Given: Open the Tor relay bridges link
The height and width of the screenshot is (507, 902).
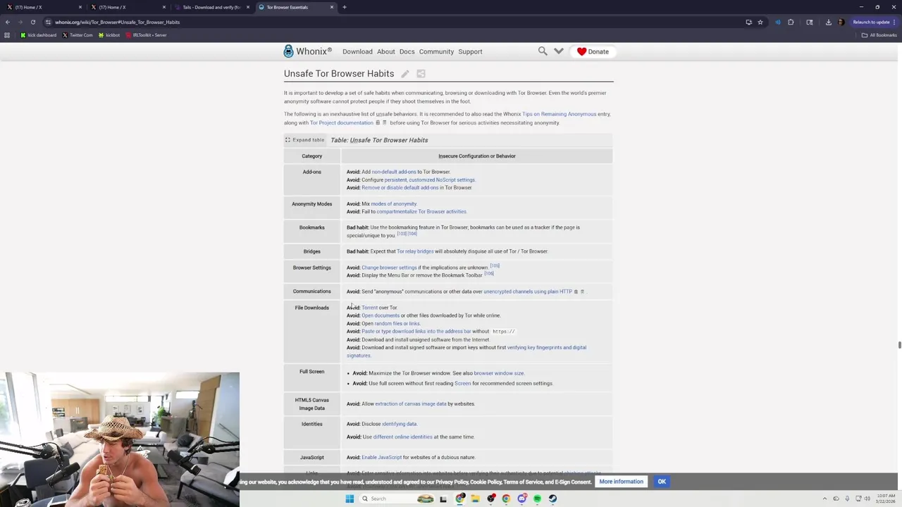Looking at the screenshot, I should 415,251.
